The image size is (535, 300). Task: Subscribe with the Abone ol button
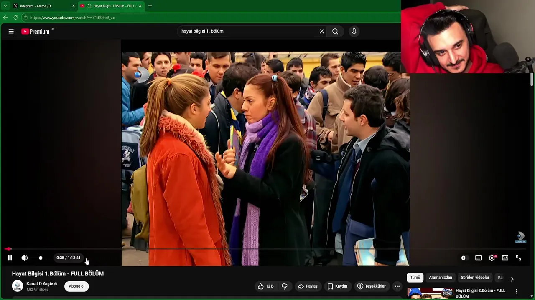pos(76,286)
